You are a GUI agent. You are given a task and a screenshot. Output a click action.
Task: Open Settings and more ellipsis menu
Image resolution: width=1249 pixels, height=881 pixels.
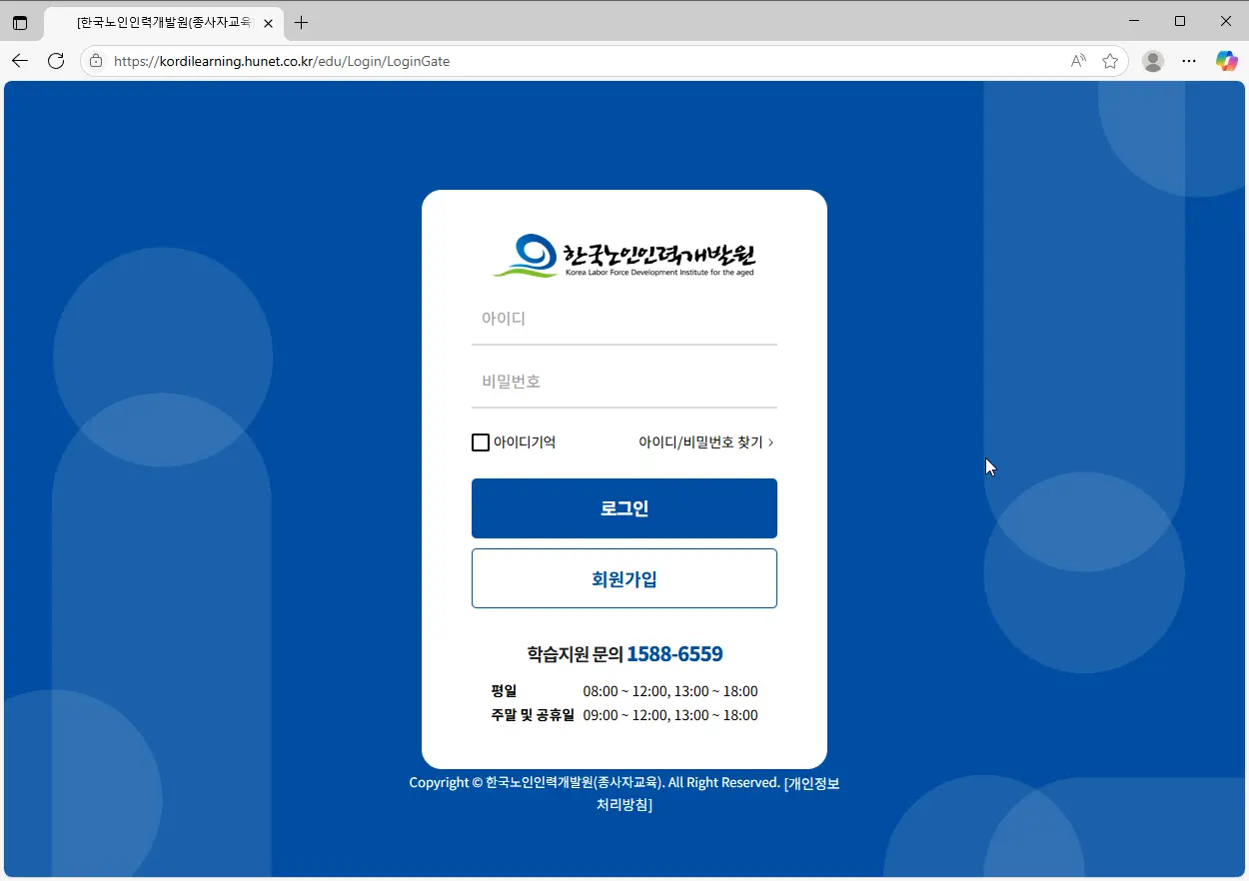(1189, 61)
